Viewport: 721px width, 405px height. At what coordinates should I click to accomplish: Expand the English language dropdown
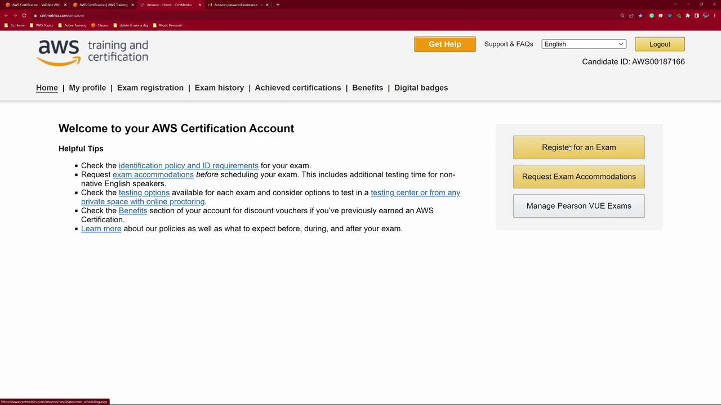click(584, 44)
